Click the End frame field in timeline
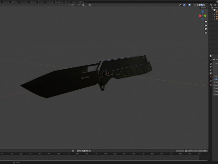Viewport: 218px width, 164px height. (x=203, y=151)
